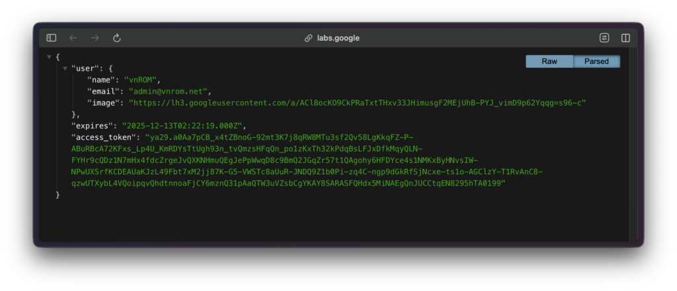Toggle the browser sidebar icon

click(x=52, y=38)
